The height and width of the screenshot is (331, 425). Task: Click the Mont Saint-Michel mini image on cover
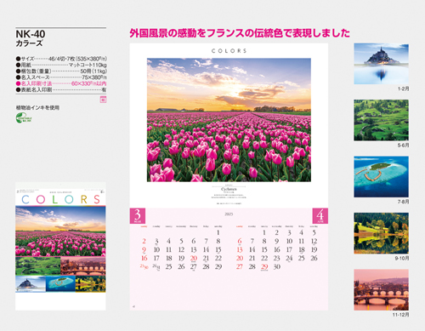pos(31,283)
